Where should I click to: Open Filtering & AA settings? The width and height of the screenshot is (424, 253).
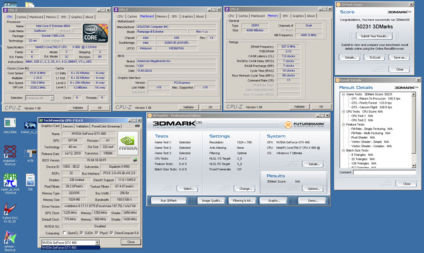click(243, 200)
